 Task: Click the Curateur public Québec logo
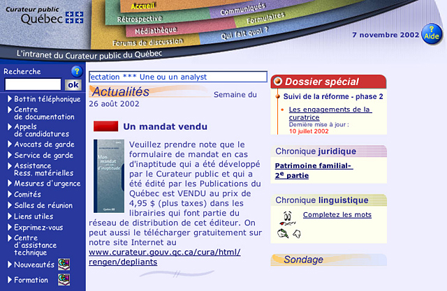[x=45, y=15]
